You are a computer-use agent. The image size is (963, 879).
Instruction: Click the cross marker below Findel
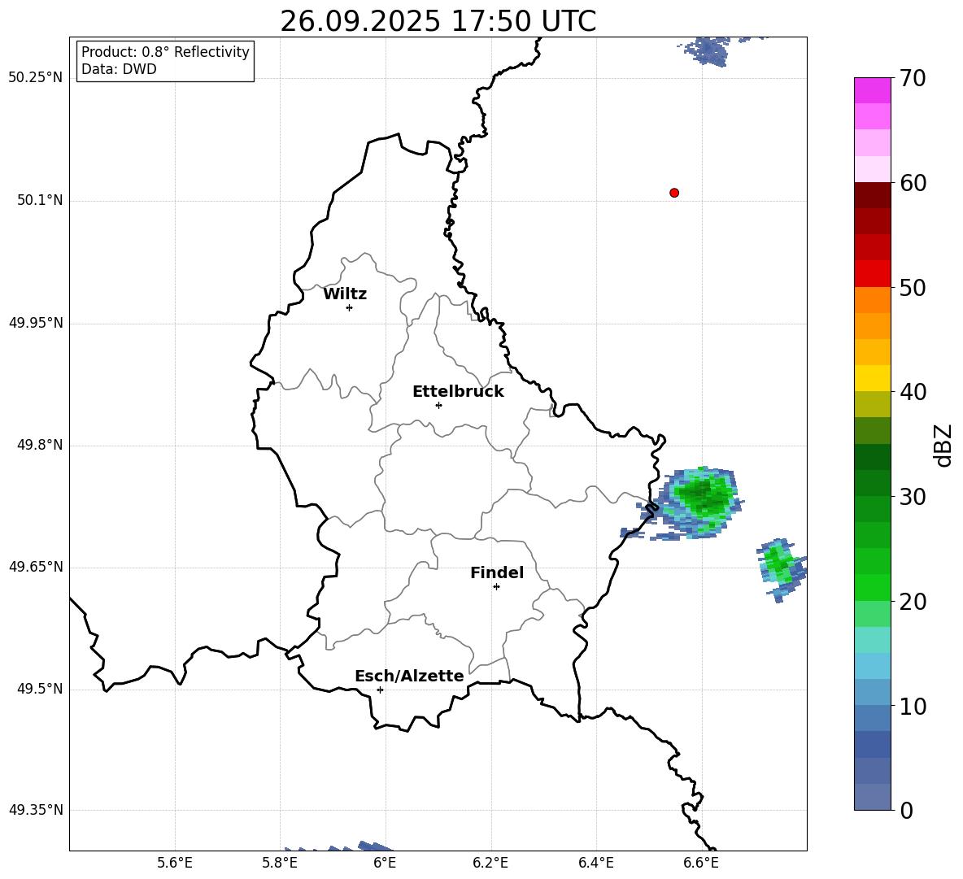click(496, 587)
